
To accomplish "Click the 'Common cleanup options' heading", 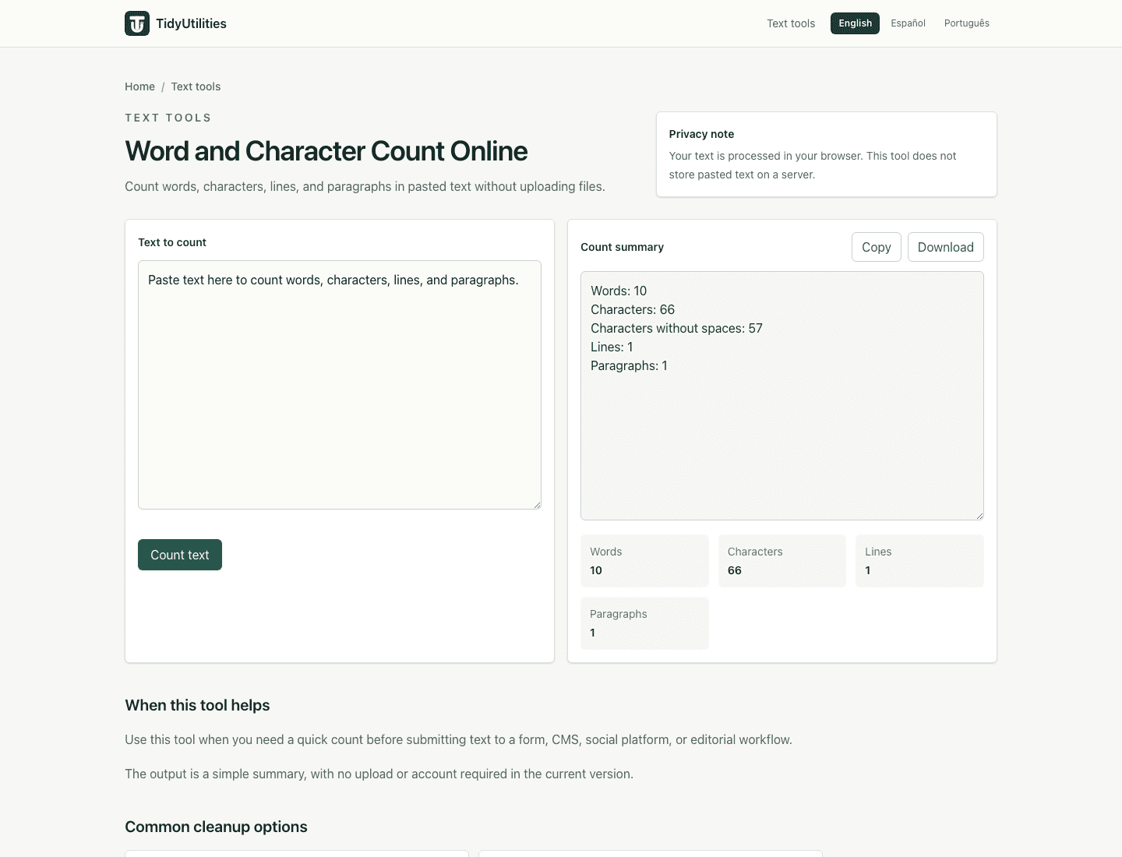I will 216,827.
